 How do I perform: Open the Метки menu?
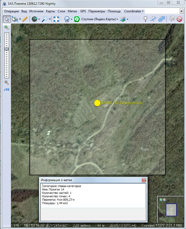click(x=72, y=11)
